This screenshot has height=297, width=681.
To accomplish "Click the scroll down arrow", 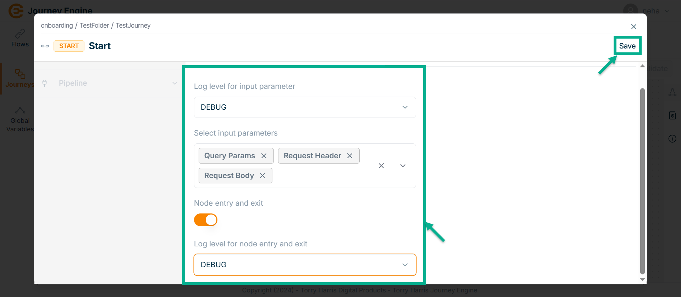I will tap(642, 279).
